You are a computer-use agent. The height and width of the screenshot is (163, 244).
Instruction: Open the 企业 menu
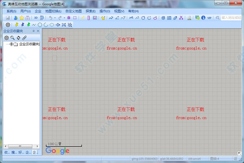(x=38, y=11)
